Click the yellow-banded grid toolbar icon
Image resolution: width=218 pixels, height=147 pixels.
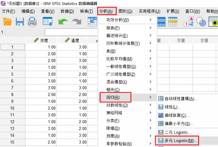(173, 22)
